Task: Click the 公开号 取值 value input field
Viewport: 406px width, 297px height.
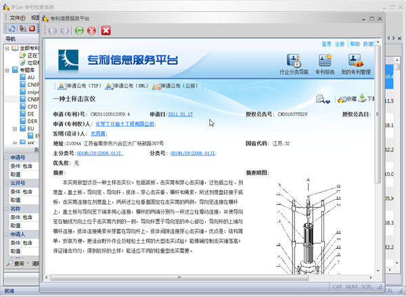Action: (x=30, y=200)
